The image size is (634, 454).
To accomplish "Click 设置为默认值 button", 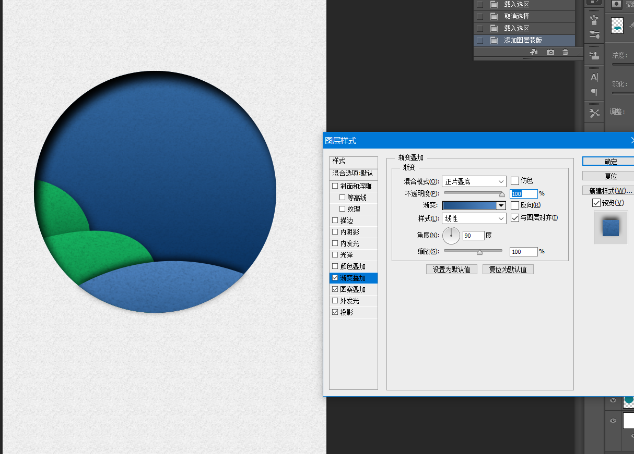I will click(452, 269).
